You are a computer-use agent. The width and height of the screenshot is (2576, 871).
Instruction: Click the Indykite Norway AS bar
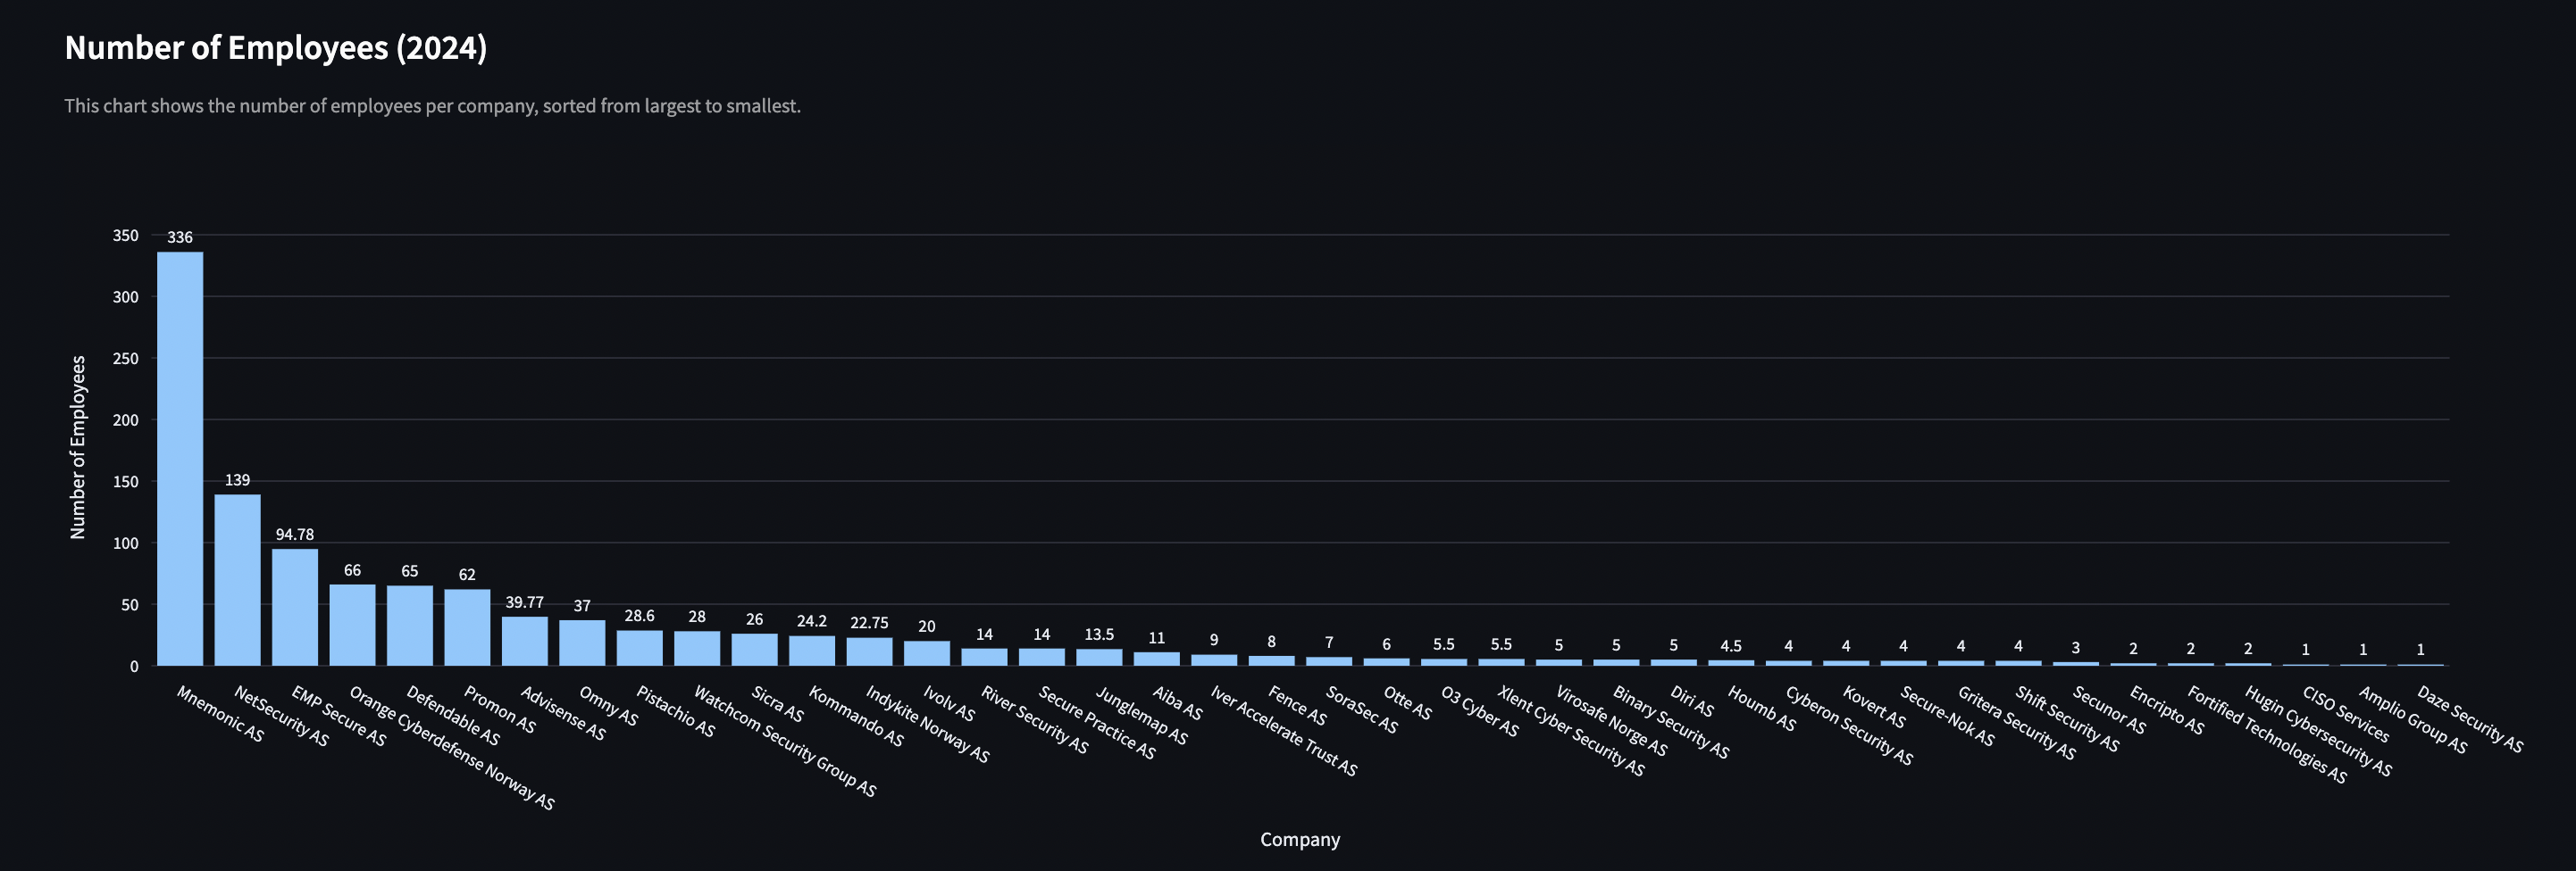point(869,652)
